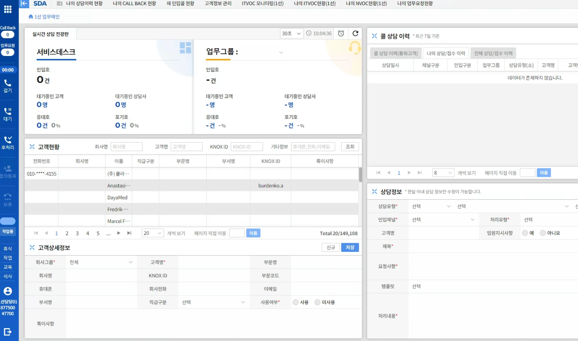Click the customer table vertical scrollbar

click(360, 175)
